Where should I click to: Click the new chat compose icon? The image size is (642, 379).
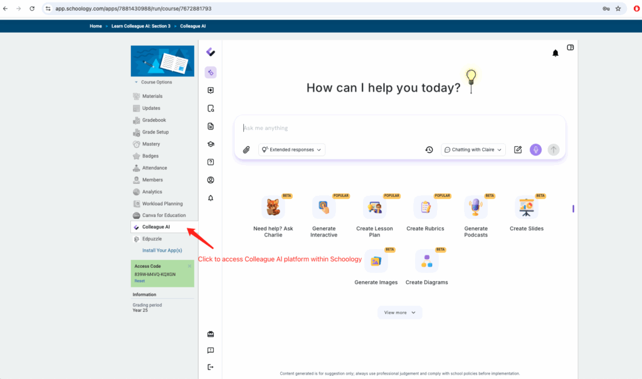click(518, 150)
